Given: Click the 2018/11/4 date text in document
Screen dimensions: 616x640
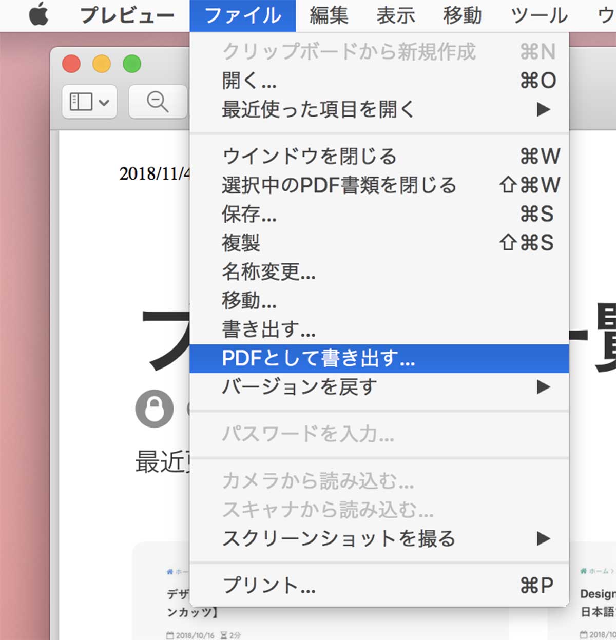Looking at the screenshot, I should [155, 173].
